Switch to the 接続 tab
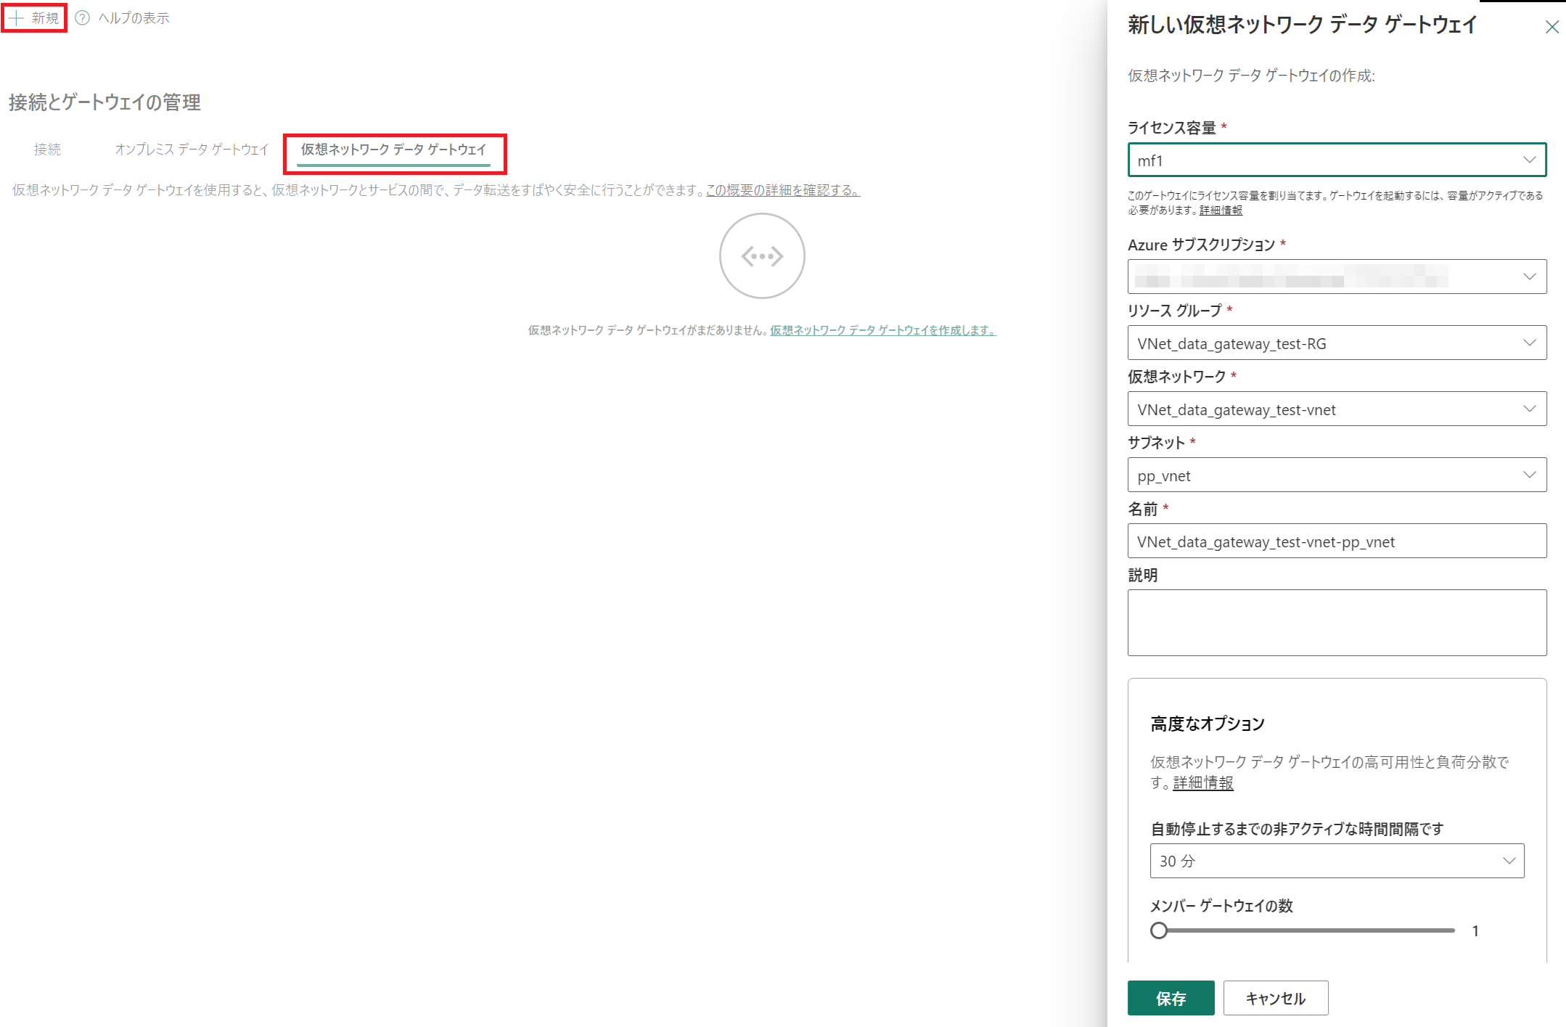Viewport: 1566px width, 1027px height. click(47, 150)
